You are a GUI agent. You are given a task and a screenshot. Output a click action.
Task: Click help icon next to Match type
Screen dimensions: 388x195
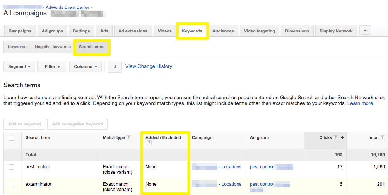click(x=129, y=138)
